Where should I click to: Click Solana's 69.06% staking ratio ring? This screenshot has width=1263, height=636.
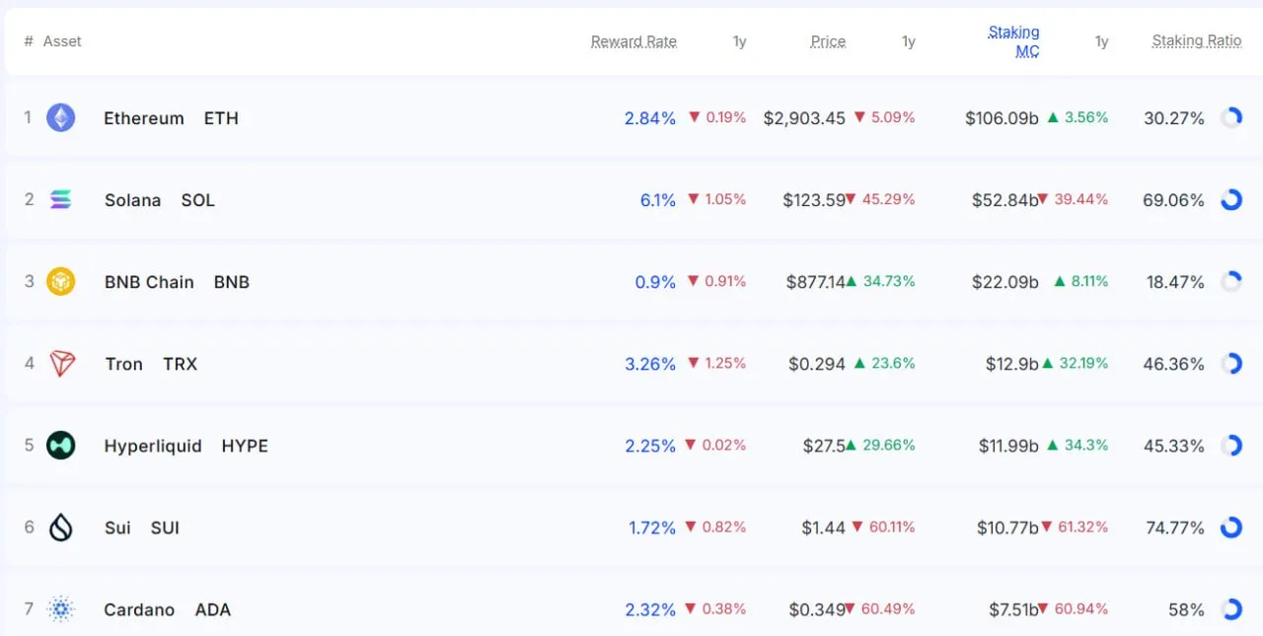tap(1231, 199)
